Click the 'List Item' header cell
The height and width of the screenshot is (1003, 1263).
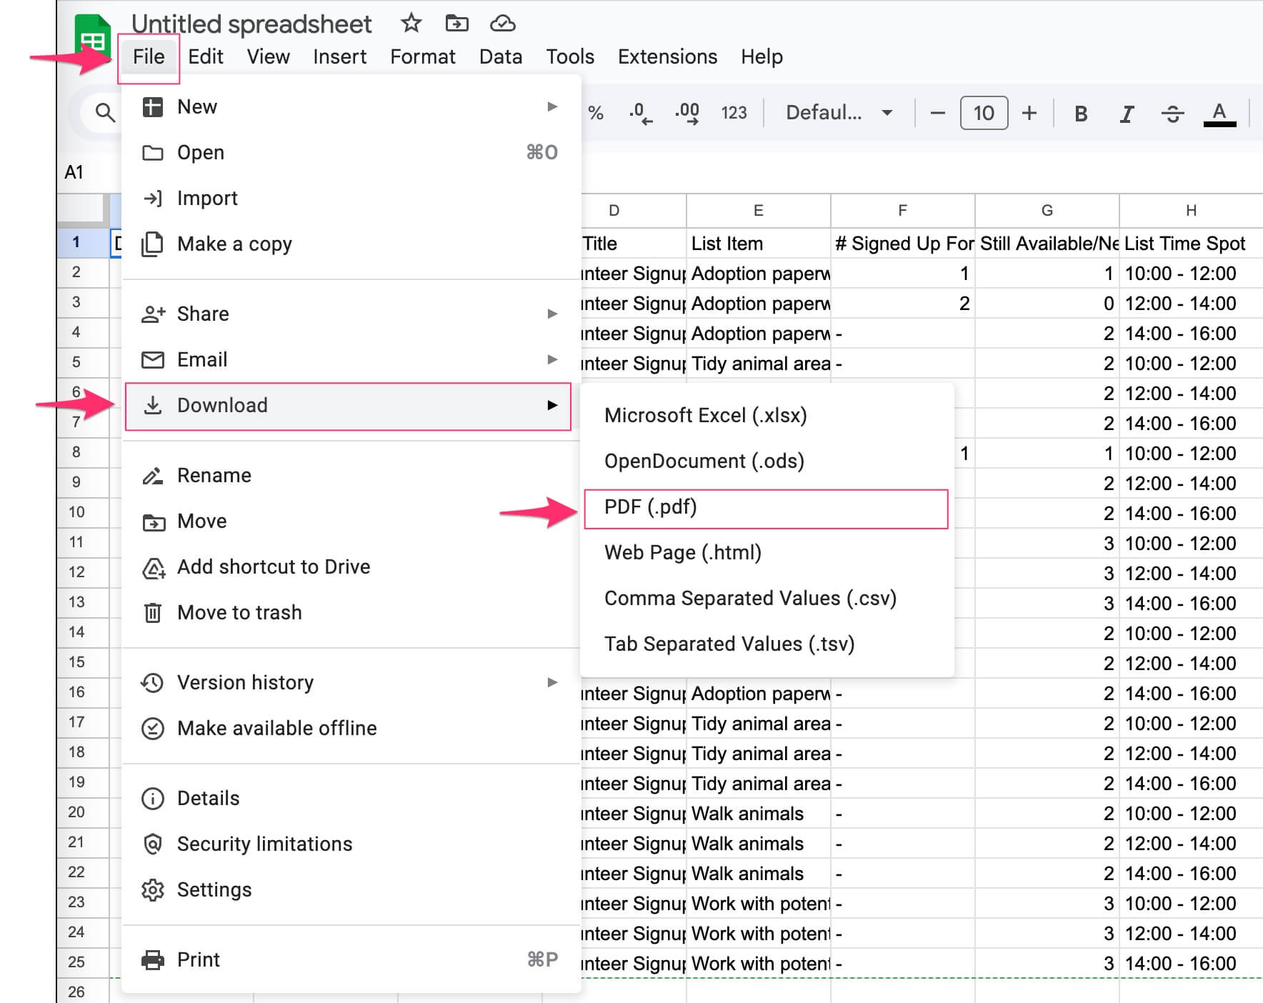pyautogui.click(x=758, y=244)
